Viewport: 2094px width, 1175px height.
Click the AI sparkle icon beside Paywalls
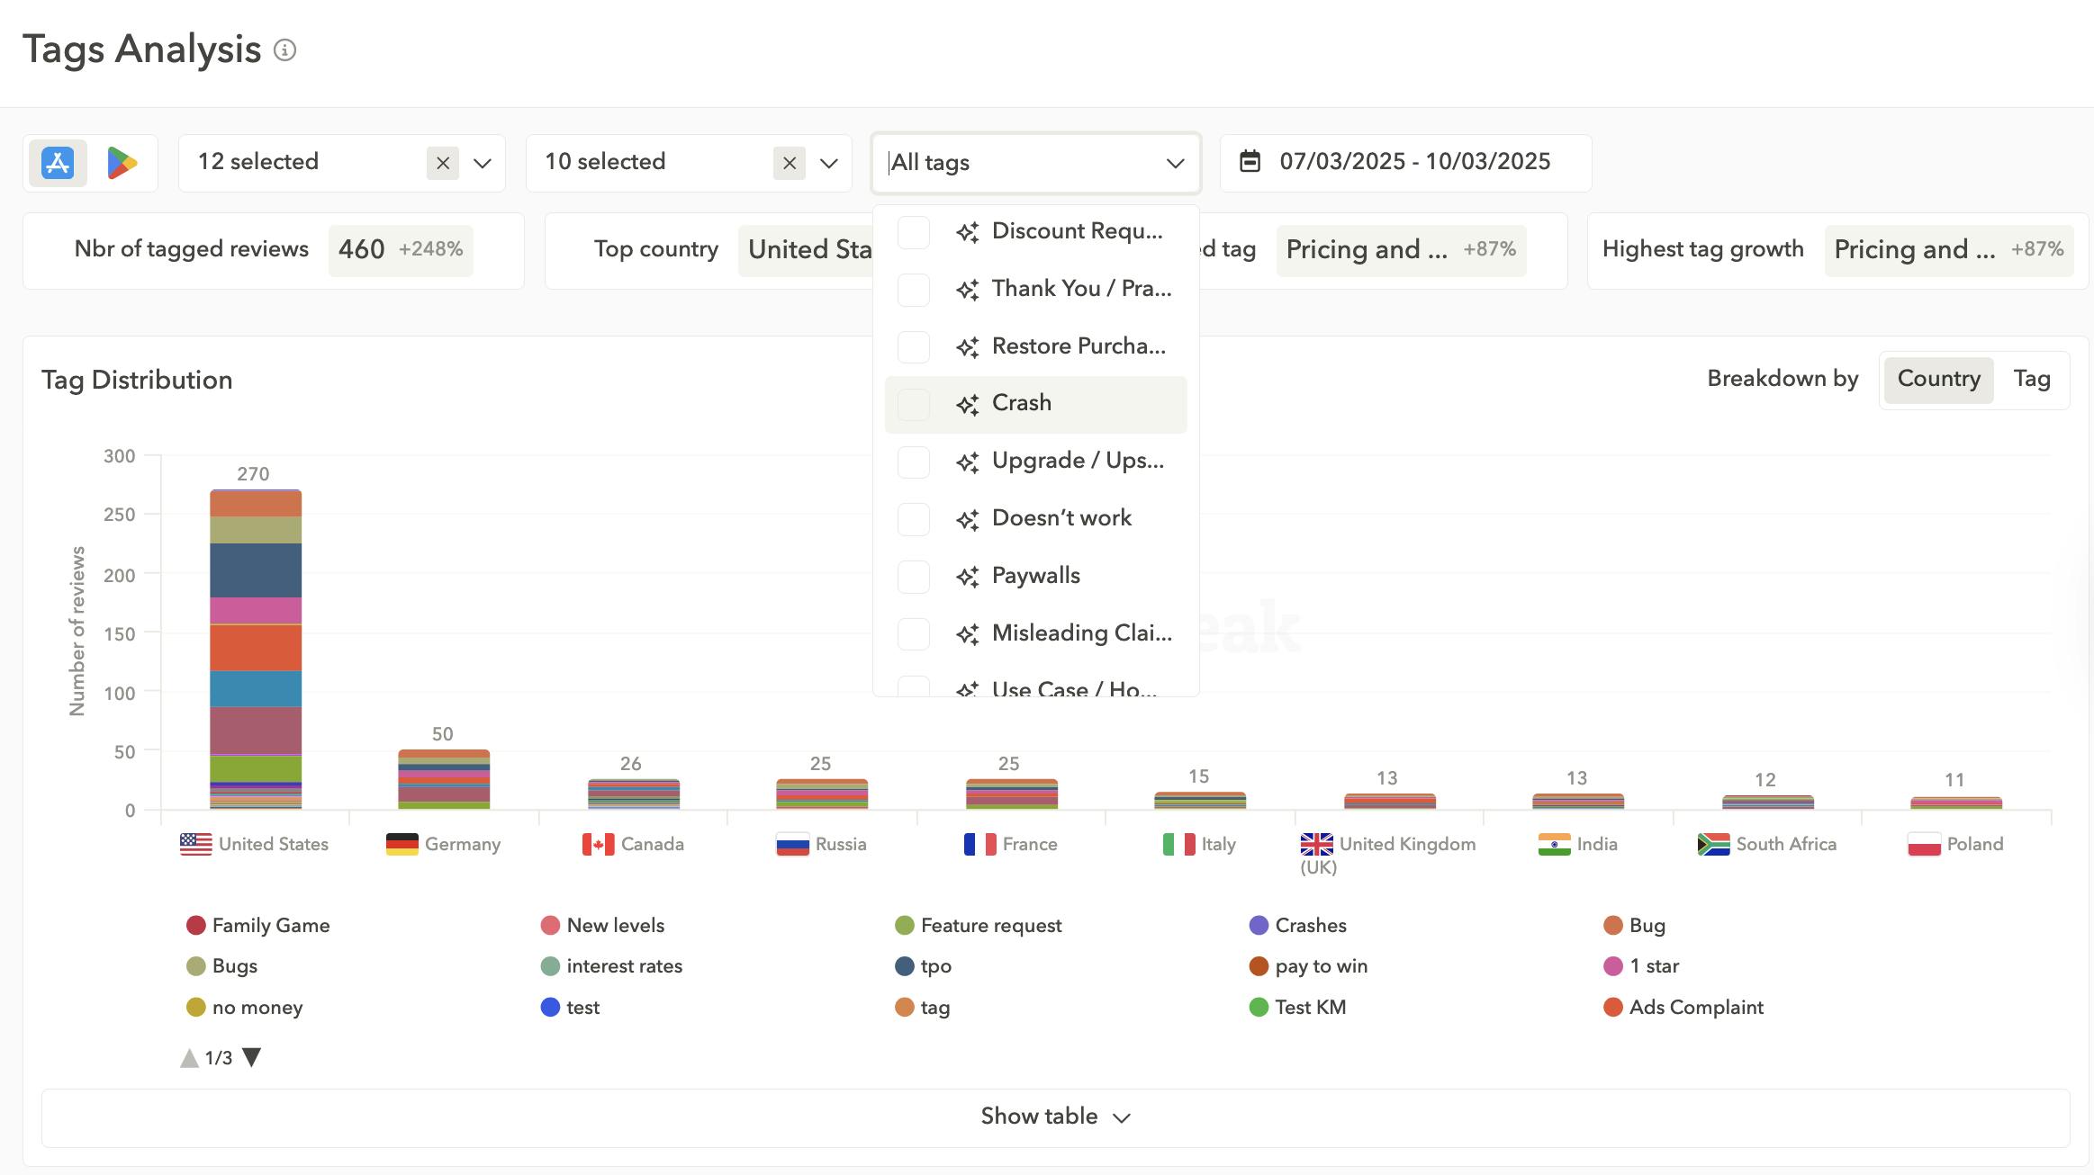[968, 577]
